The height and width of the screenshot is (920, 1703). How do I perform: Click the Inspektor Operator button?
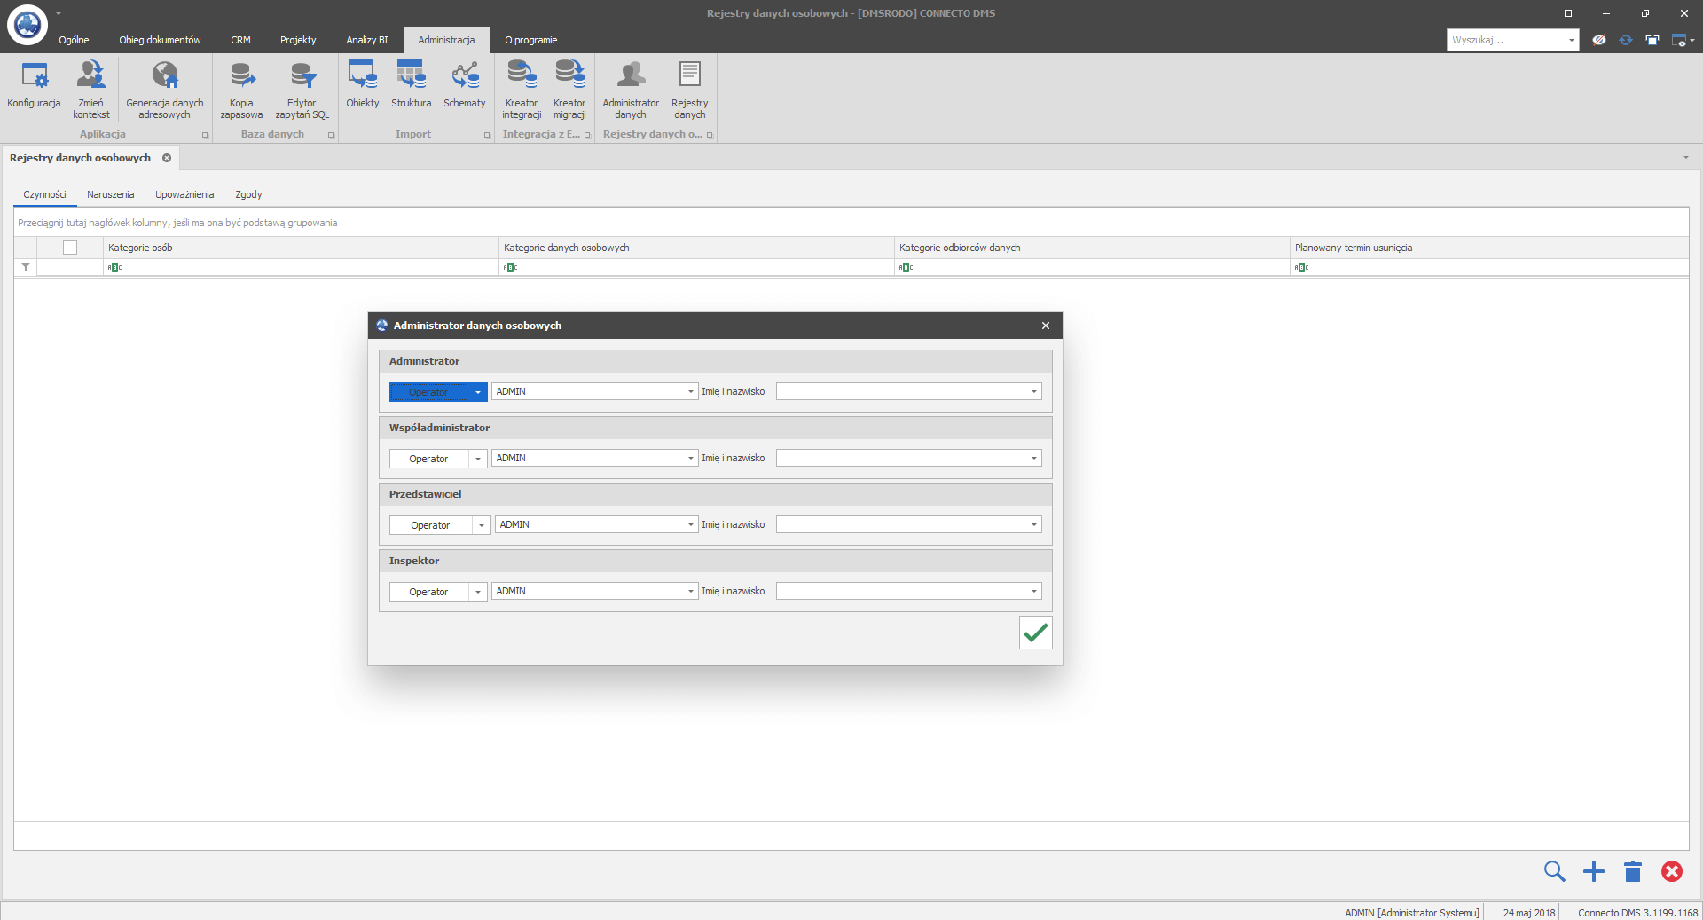pos(428,592)
